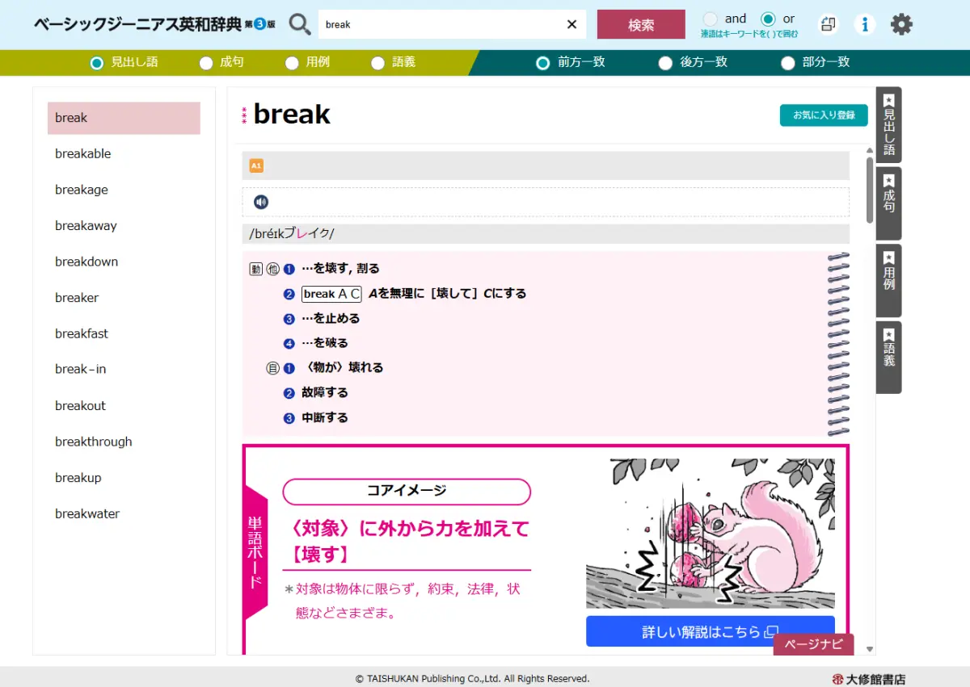Click the ベーシックジーニアス英和辞典 title logo
Screen dimensions: 970x687
coord(154,24)
